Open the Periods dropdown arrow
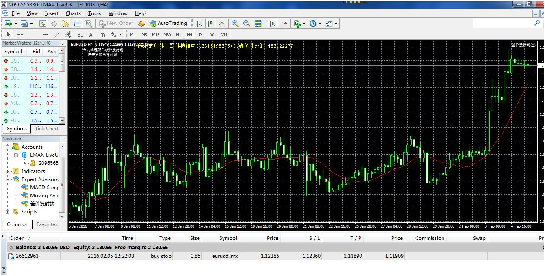The image size is (545, 276). [320, 24]
